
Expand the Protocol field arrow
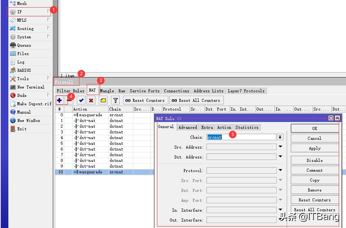coord(280,171)
